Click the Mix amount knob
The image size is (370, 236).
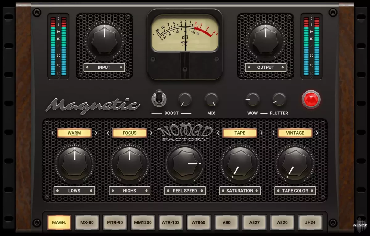click(x=211, y=99)
